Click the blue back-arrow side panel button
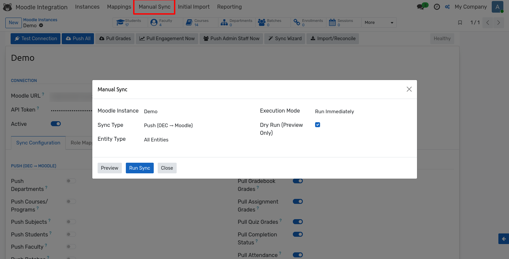 504,239
